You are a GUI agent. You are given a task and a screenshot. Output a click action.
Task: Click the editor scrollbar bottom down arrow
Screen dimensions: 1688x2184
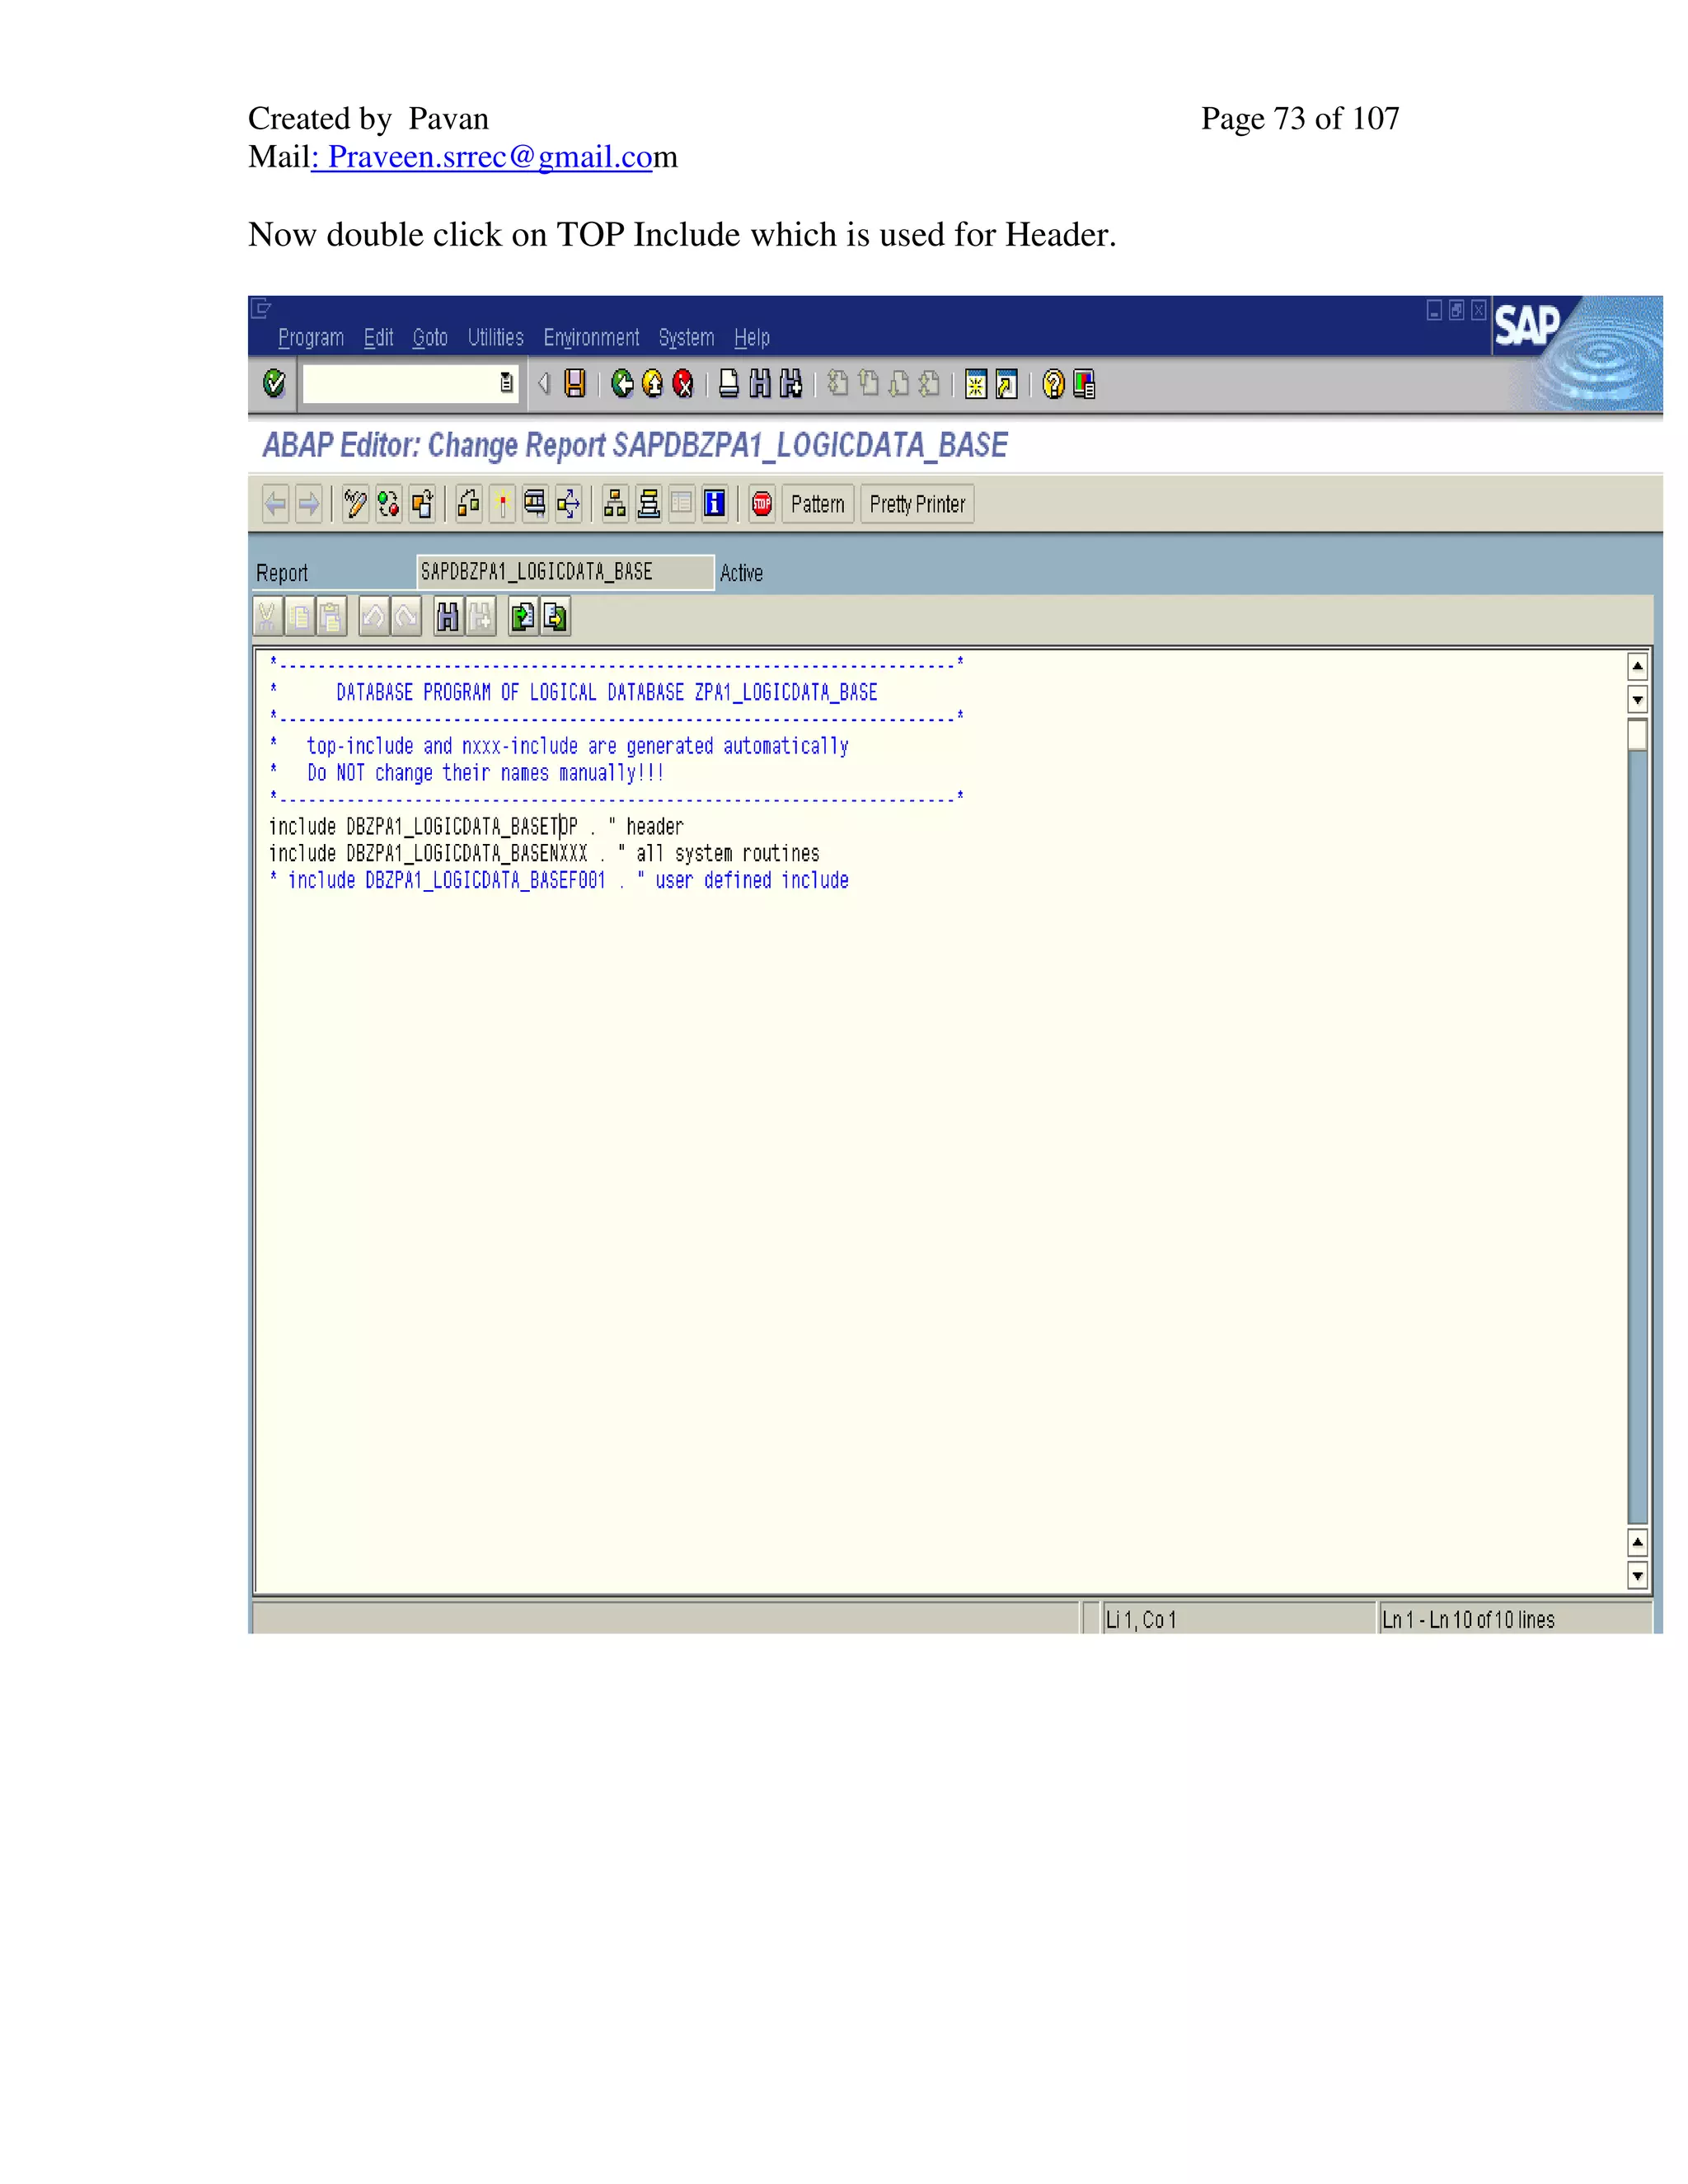click(1637, 1576)
